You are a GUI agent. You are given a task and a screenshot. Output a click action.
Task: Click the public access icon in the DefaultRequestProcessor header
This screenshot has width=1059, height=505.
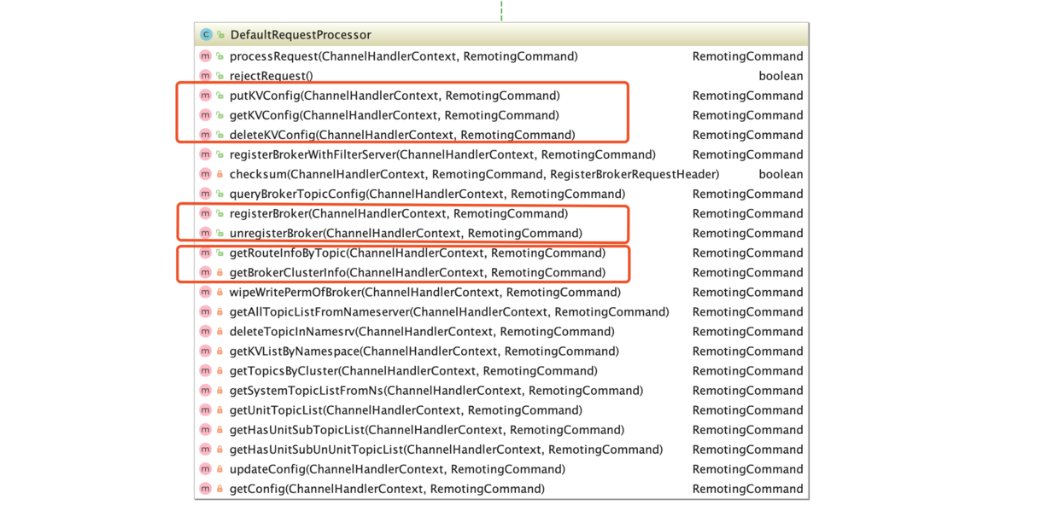pyautogui.click(x=220, y=35)
